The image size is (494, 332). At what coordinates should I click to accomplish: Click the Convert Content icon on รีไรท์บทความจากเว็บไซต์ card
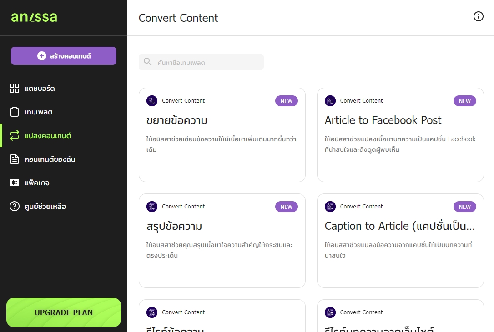point(330,312)
